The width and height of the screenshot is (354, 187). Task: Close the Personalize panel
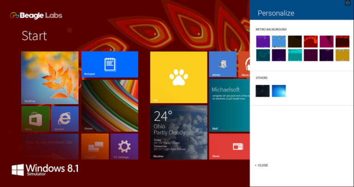(x=261, y=165)
